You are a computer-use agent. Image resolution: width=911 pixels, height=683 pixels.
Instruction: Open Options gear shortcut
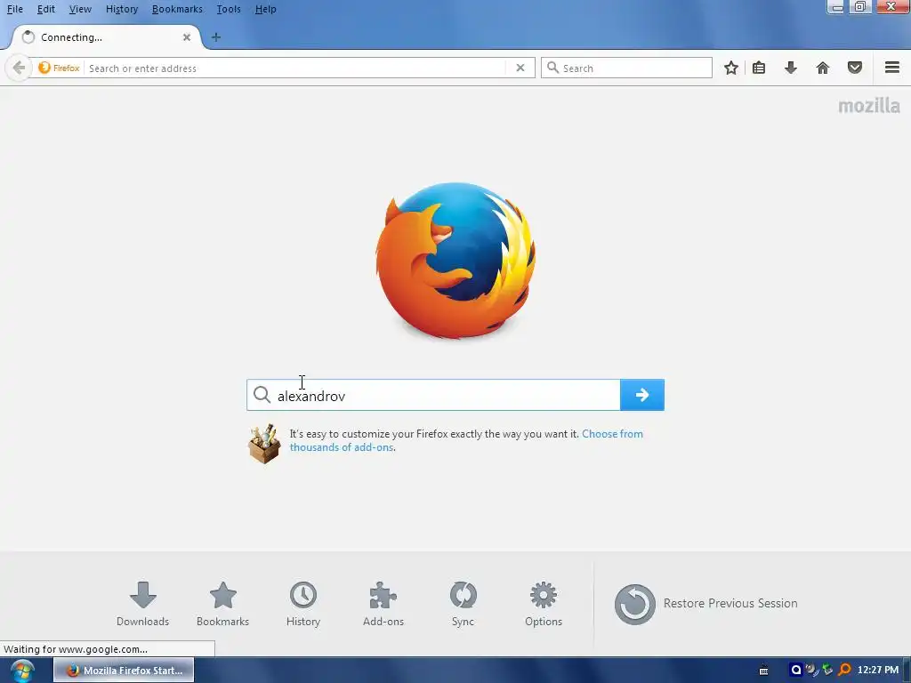pyautogui.click(x=544, y=604)
